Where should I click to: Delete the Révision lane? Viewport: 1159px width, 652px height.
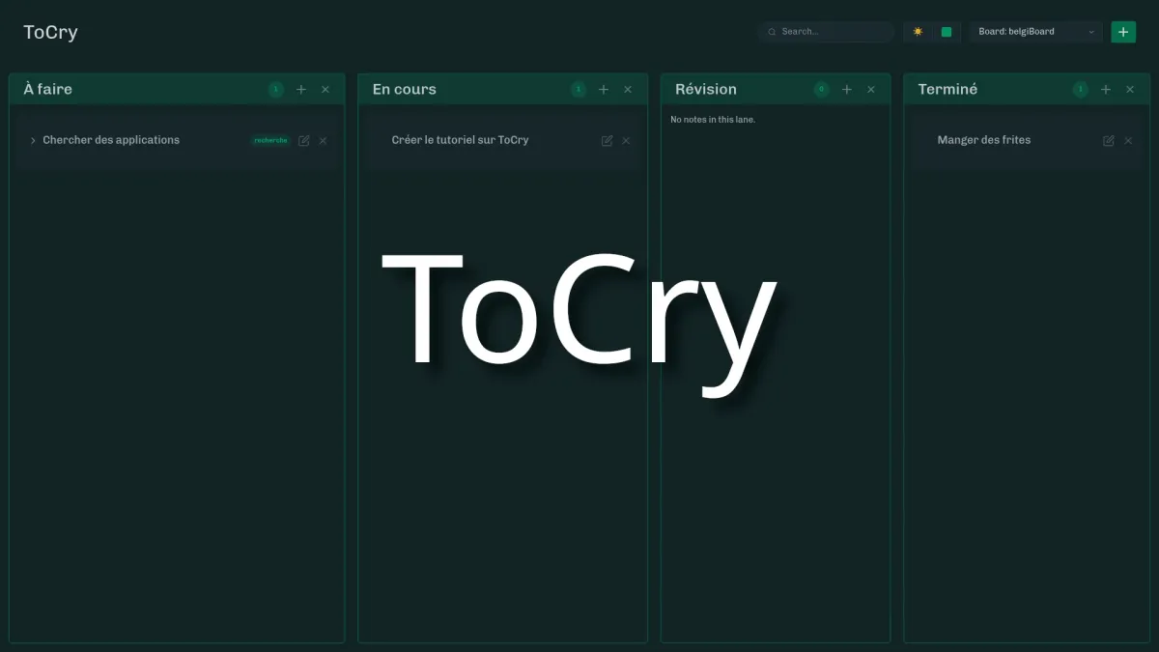click(871, 90)
